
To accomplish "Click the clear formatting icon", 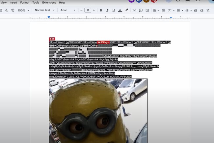I will point(208,10).
